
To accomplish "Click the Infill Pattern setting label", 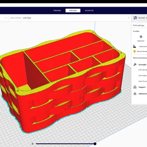I will (x=143, y=76).
